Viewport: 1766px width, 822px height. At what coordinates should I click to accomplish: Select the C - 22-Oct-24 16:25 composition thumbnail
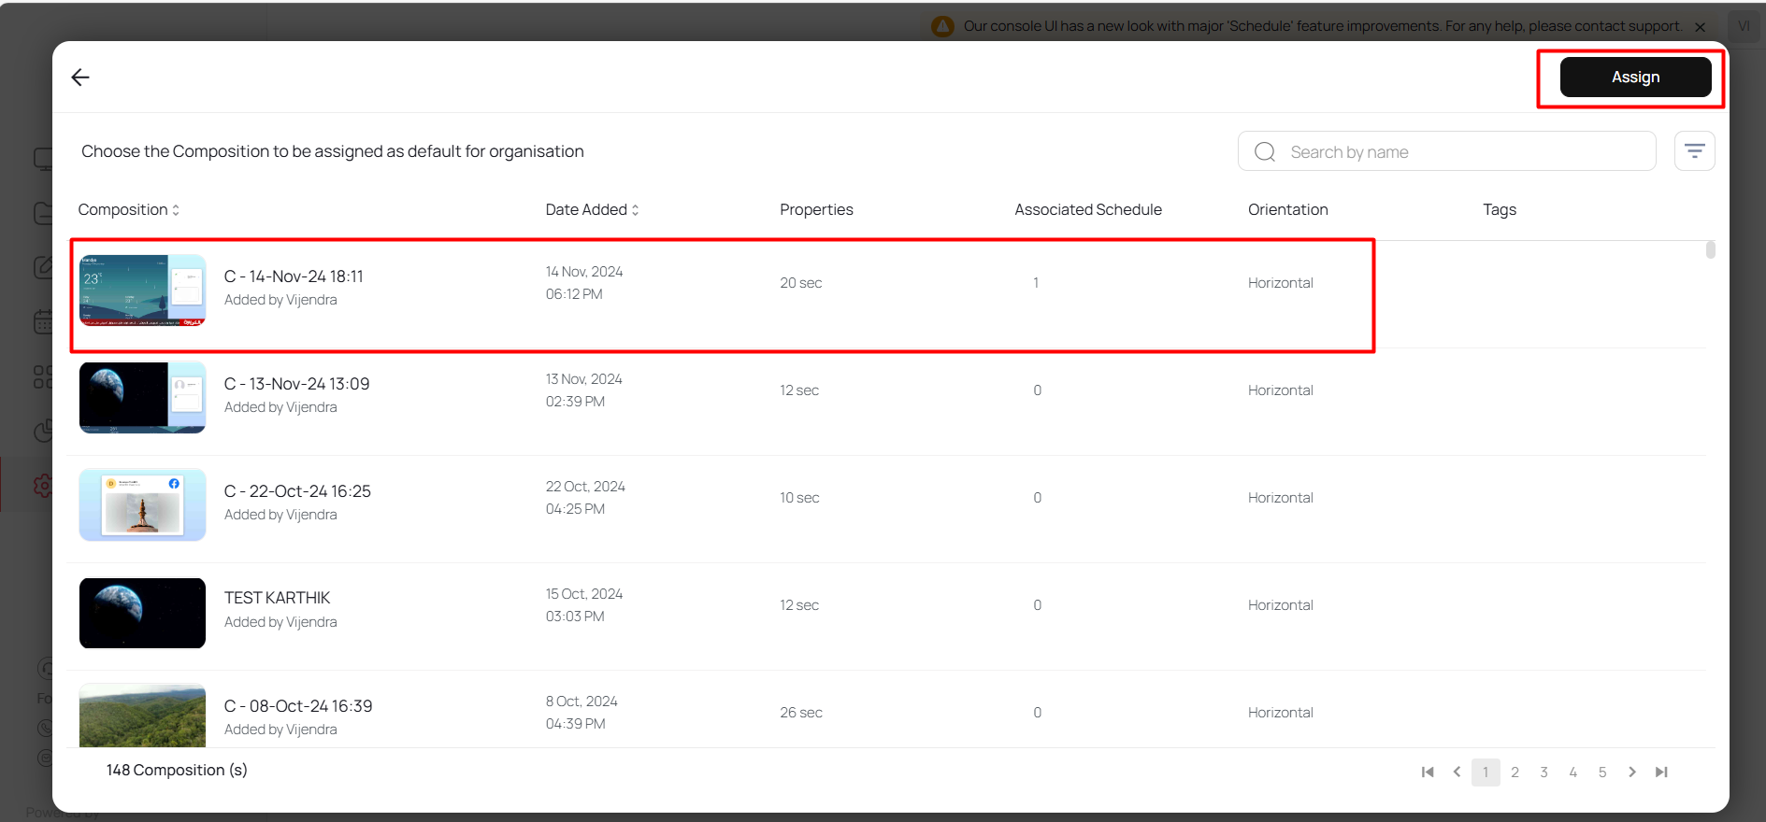tap(142, 505)
